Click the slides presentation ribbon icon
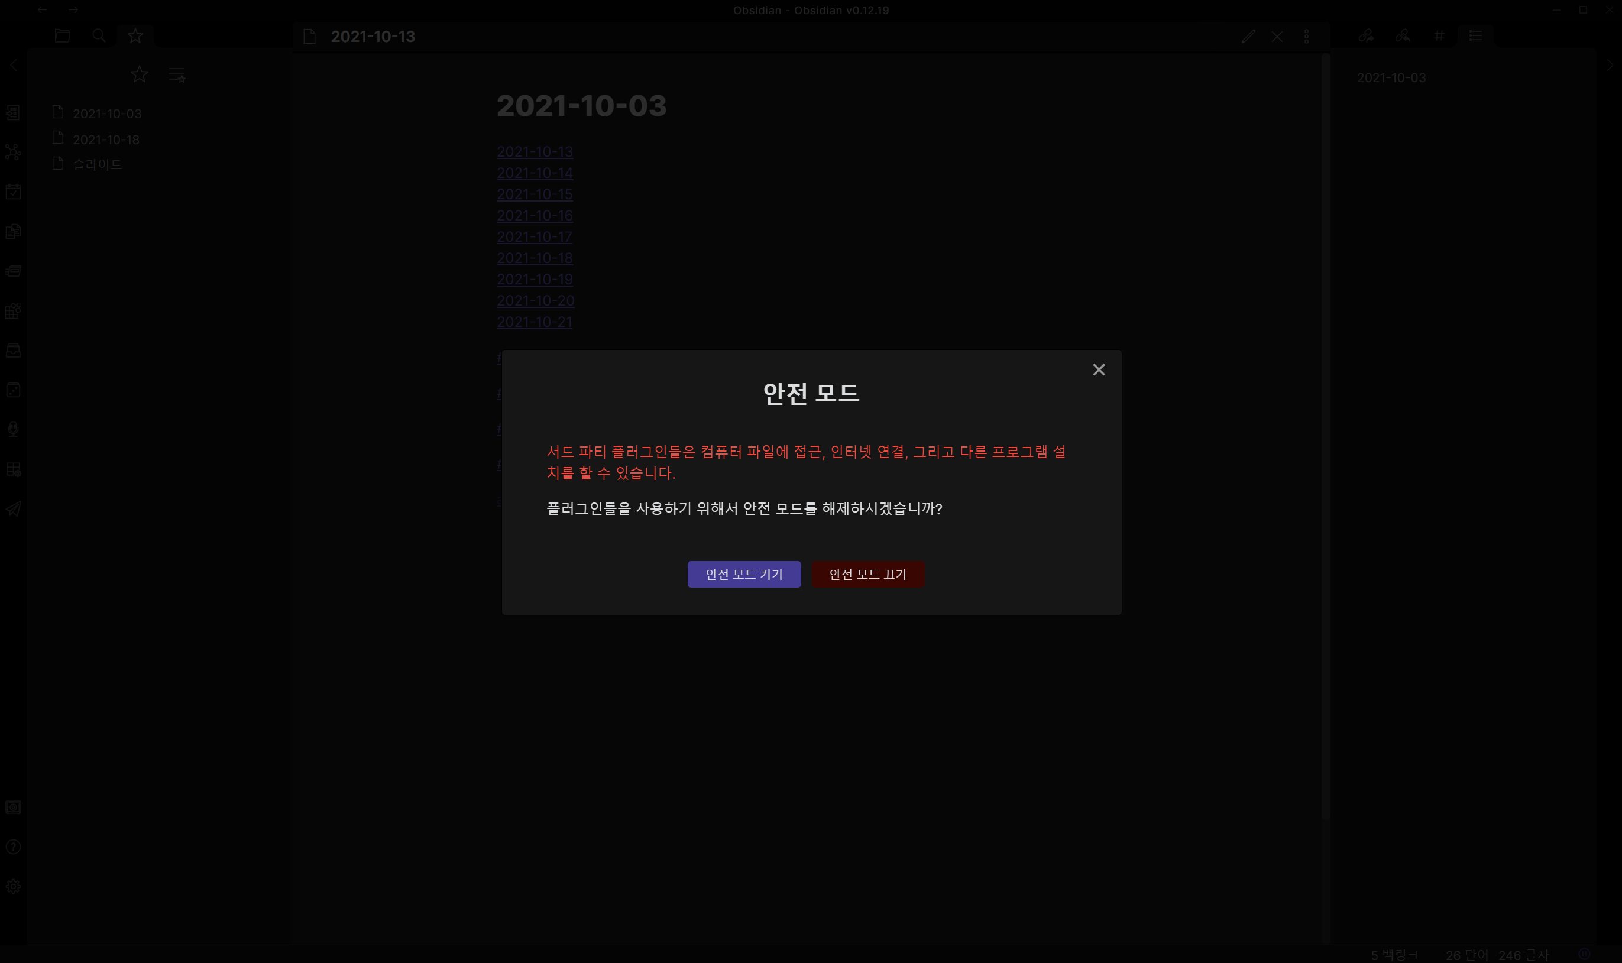1622x963 pixels. tap(13, 271)
